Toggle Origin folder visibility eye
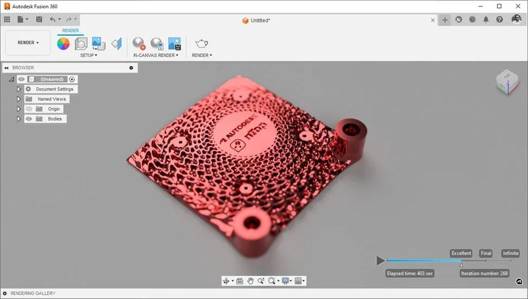The image size is (528, 299). pyautogui.click(x=29, y=109)
